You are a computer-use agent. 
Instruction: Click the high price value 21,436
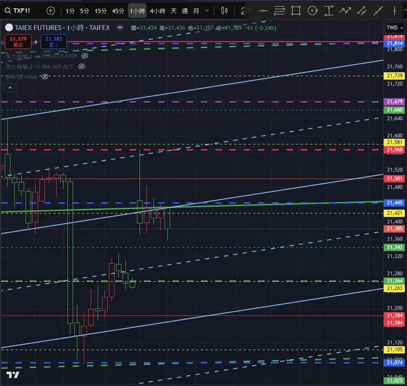tap(177, 28)
